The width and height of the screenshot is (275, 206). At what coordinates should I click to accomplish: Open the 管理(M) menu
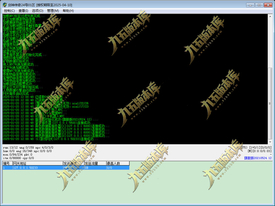point(53,11)
